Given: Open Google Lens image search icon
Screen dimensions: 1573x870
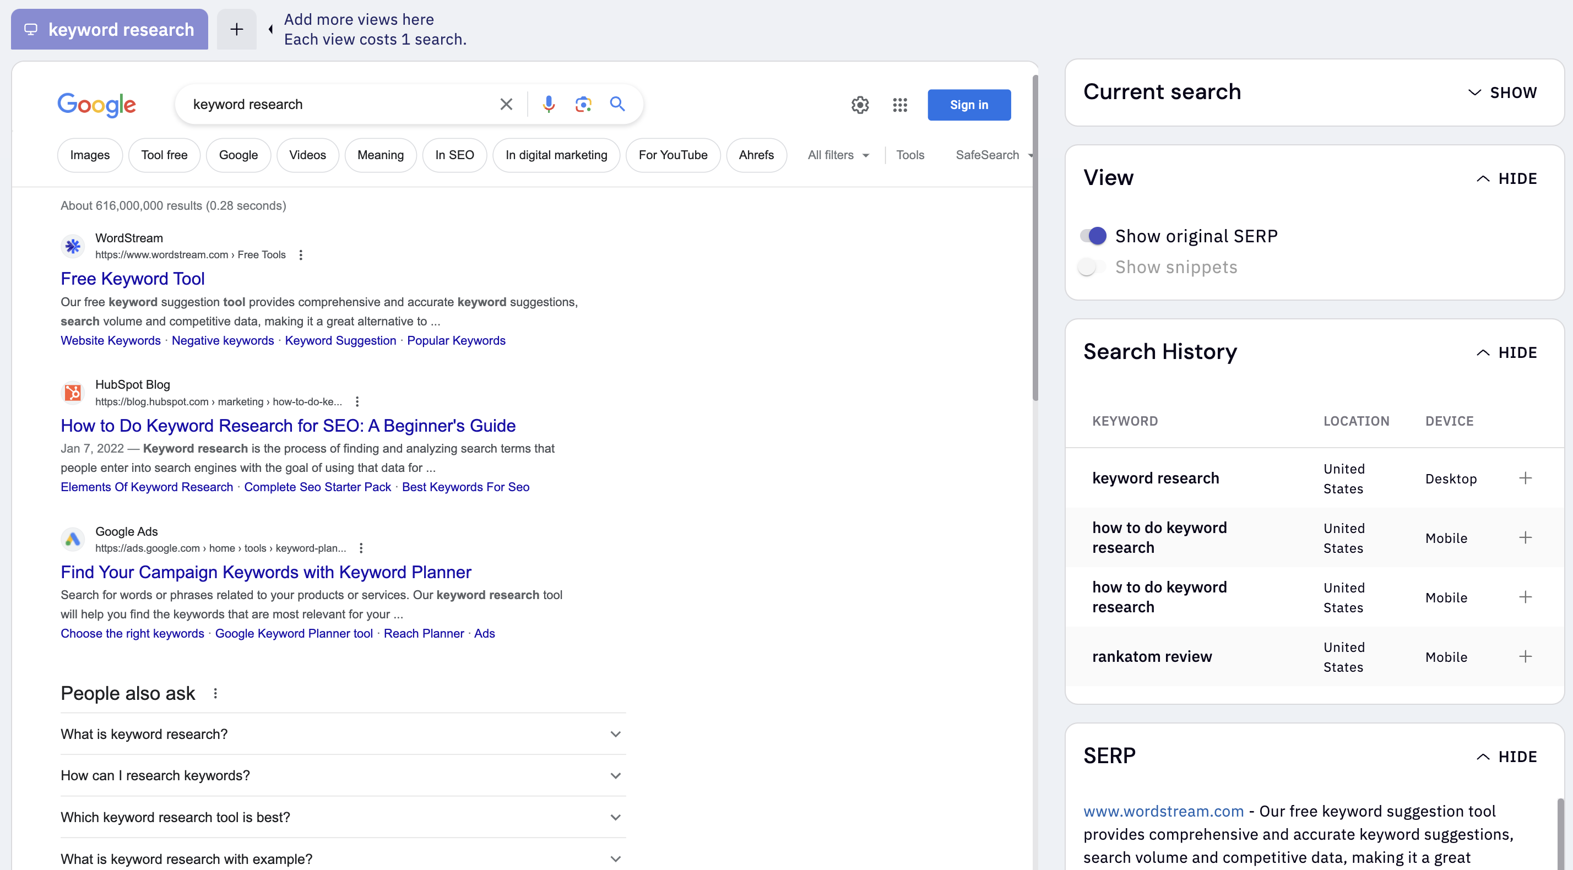Looking at the screenshot, I should coord(583,105).
